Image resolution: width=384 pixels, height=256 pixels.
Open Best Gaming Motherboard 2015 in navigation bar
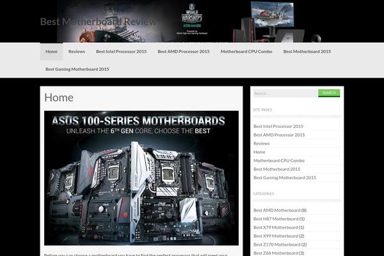tap(77, 69)
